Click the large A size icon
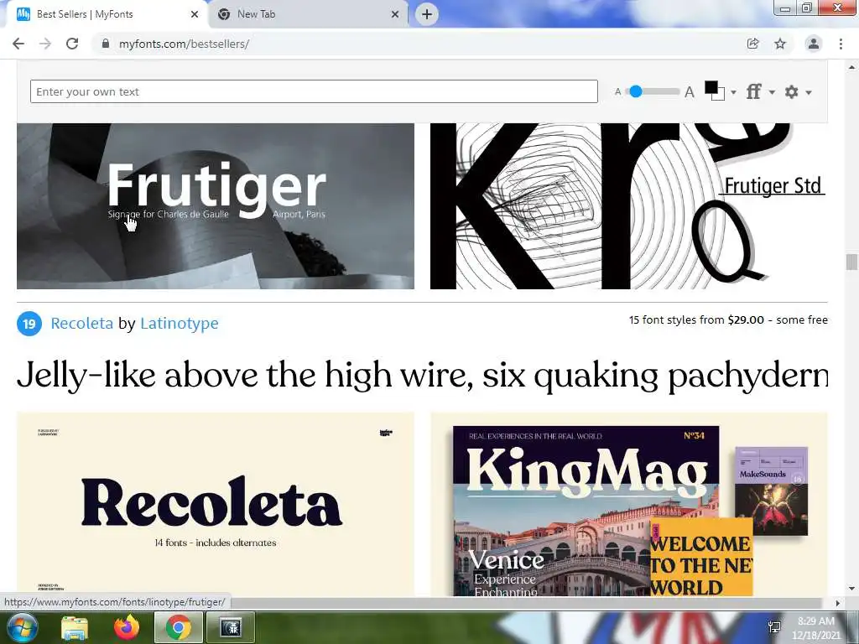Image resolution: width=859 pixels, height=644 pixels. pyautogui.click(x=690, y=92)
